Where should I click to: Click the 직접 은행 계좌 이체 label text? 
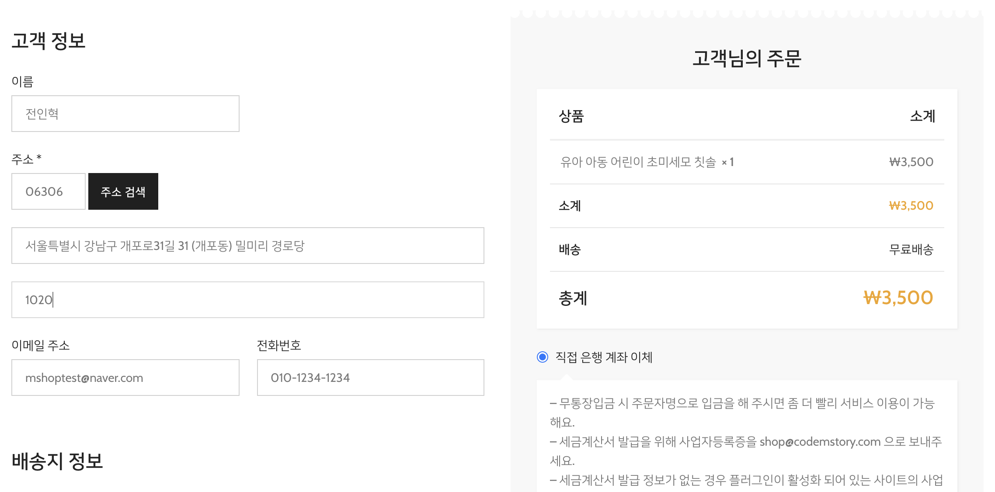click(x=604, y=357)
